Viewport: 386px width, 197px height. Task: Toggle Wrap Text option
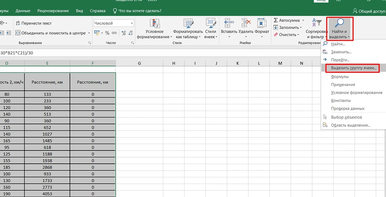33,23
